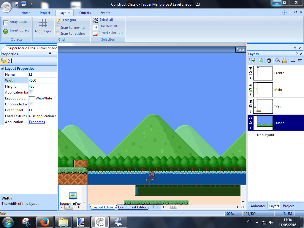This screenshot has height=228, width=304.
Task: Click the Edit grid pencil icon
Action: pos(58,21)
